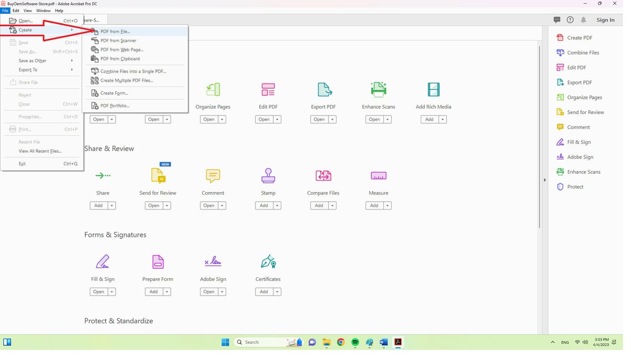Click the Sign In button
The image size is (631, 357).
click(x=605, y=19)
